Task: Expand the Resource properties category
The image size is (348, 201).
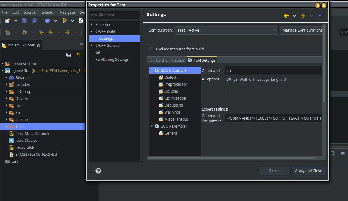Action: point(91,24)
